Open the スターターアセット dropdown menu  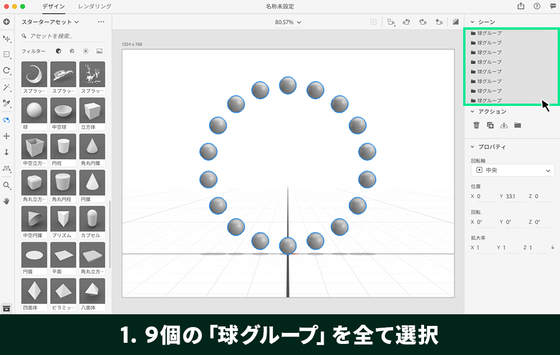(x=47, y=22)
